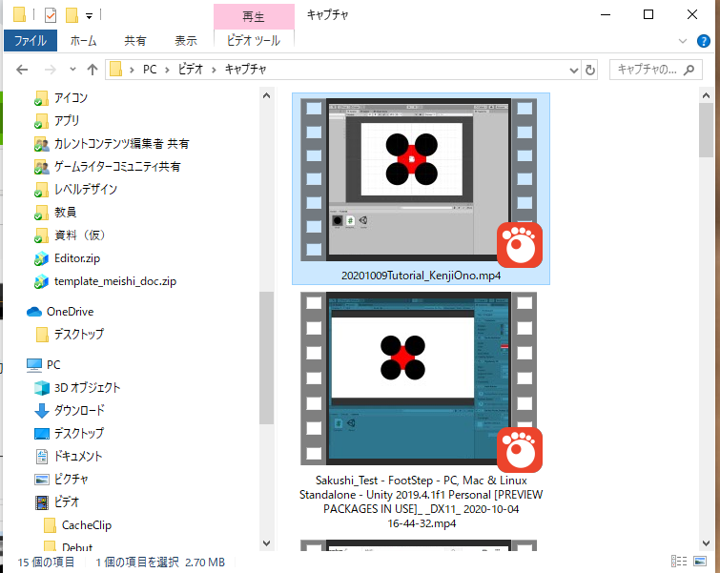Open recent locations dropdown arrow
Screen dimensions: 720x573
[x=72, y=70]
